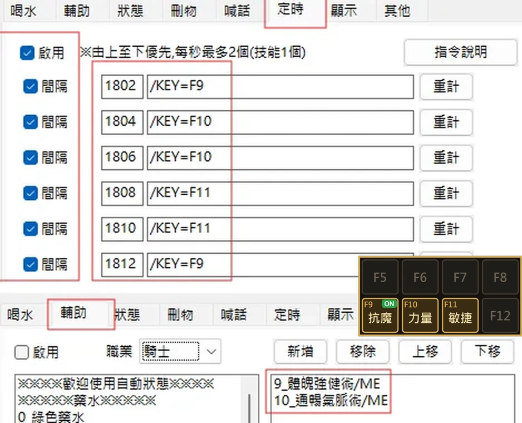Open the 顯示 tab in top panel
Viewport: 522px width, 423px height.
pos(343,11)
